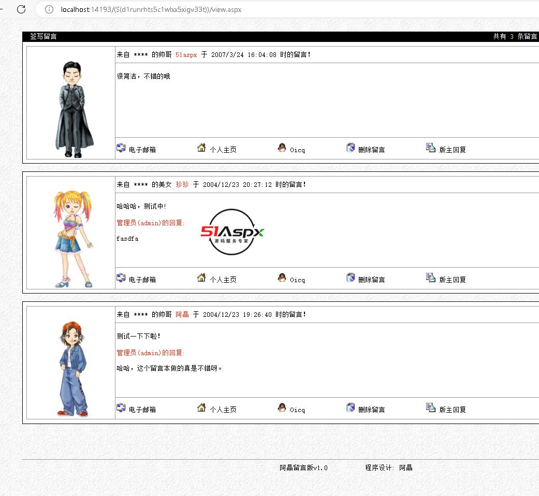Click 51Aspx logo image in 珍珍's message
The image size is (539, 496).
[232, 232]
